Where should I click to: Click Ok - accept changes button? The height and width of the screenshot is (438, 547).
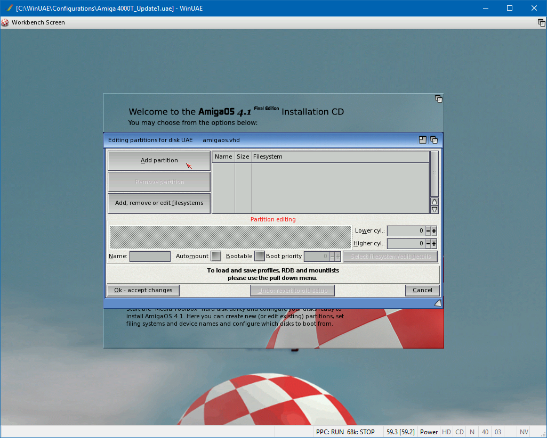tap(143, 290)
